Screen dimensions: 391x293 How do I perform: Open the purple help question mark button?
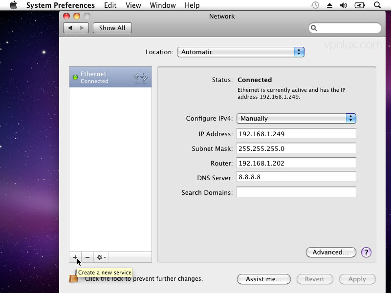[366, 252]
